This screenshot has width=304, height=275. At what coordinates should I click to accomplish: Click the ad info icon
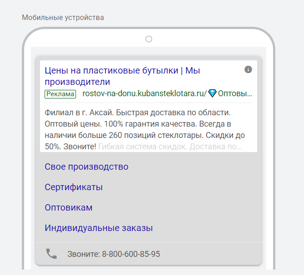tap(248, 69)
